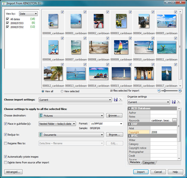Open the Nested folder subfolder dropdown
The image size is (187, 178).
pyautogui.click(x=57, y=124)
